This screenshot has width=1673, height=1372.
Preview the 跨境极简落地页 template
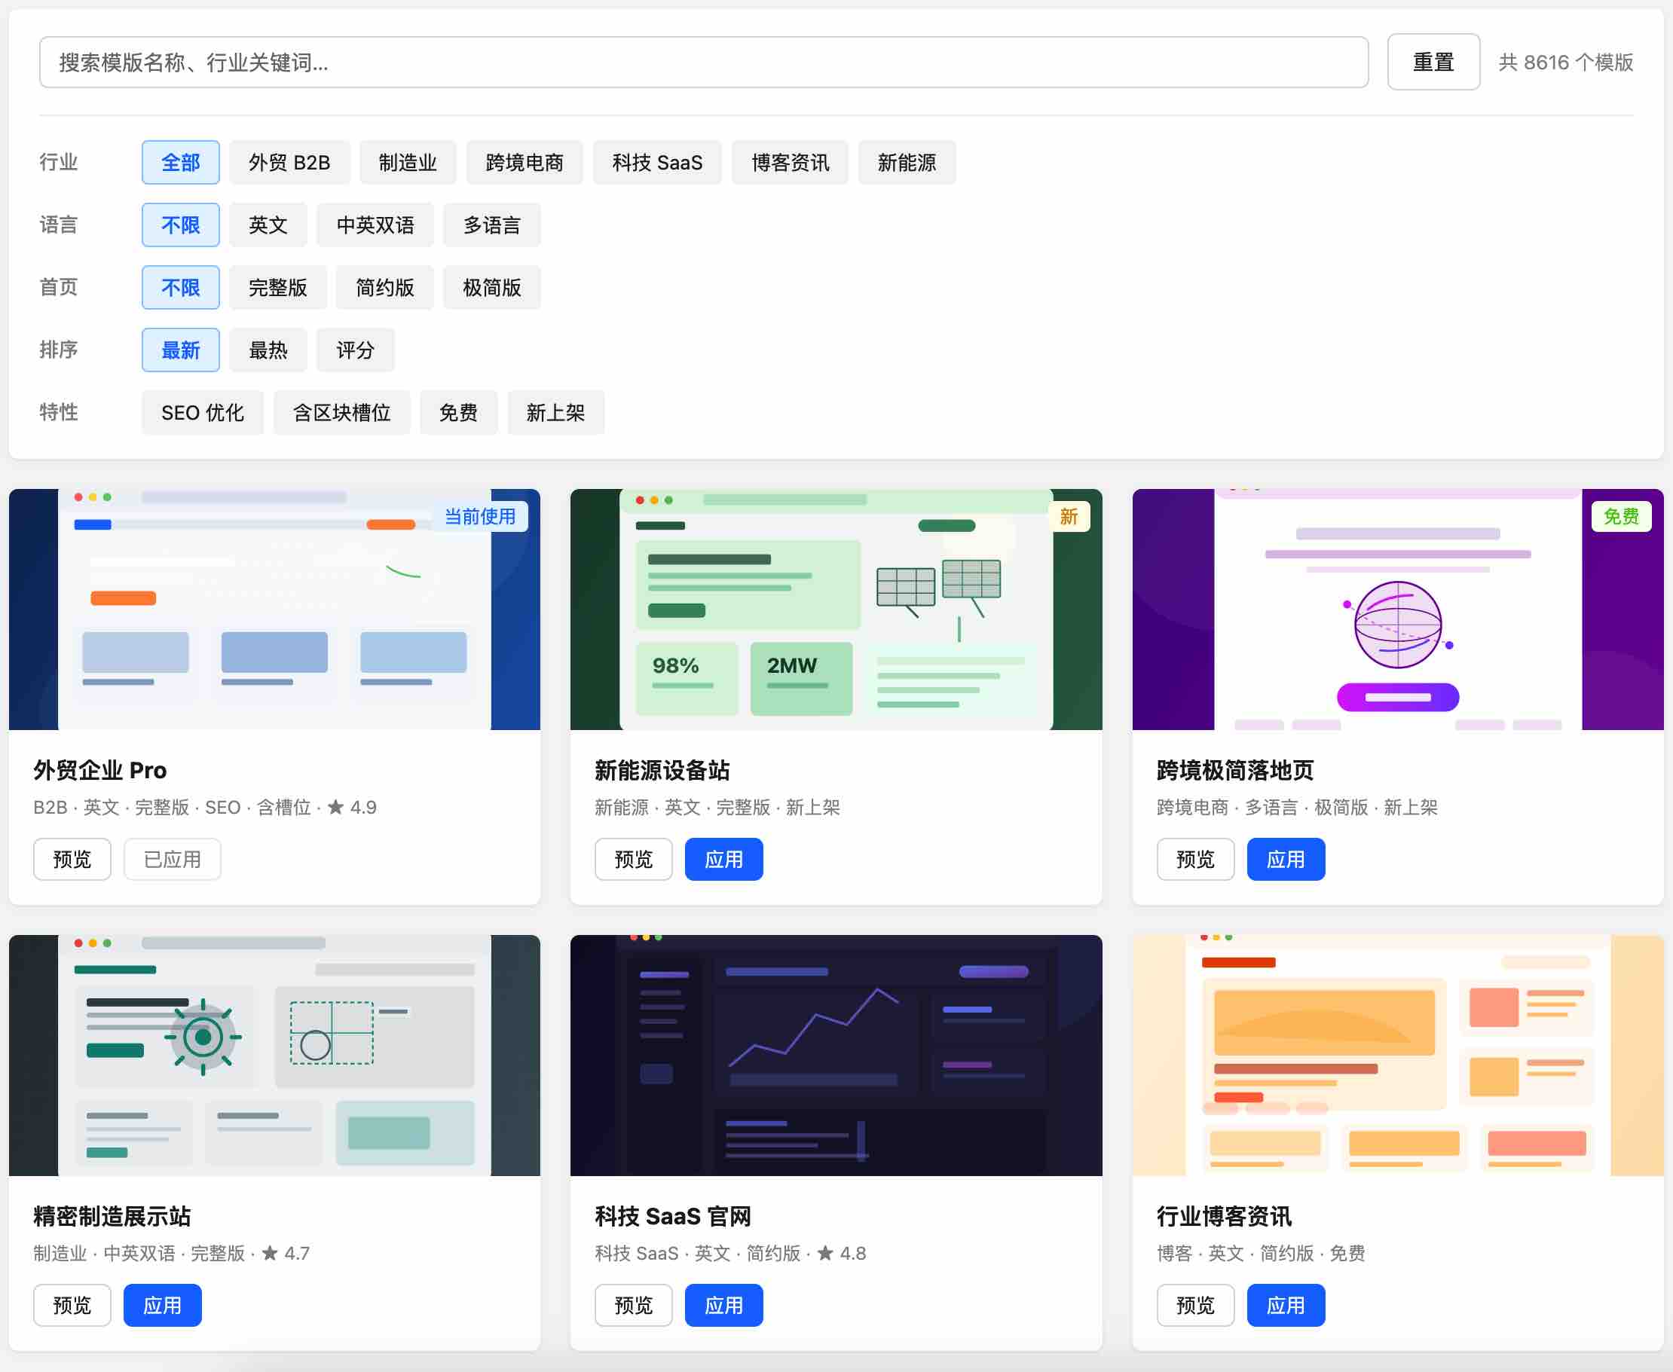click(1195, 859)
